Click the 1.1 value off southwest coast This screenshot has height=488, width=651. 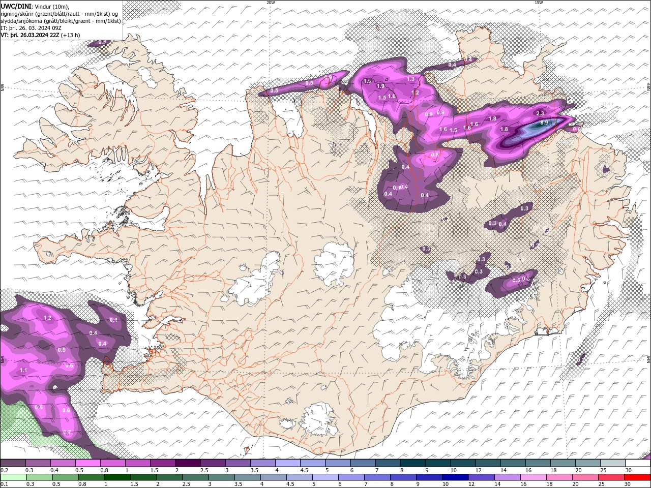coord(23,371)
